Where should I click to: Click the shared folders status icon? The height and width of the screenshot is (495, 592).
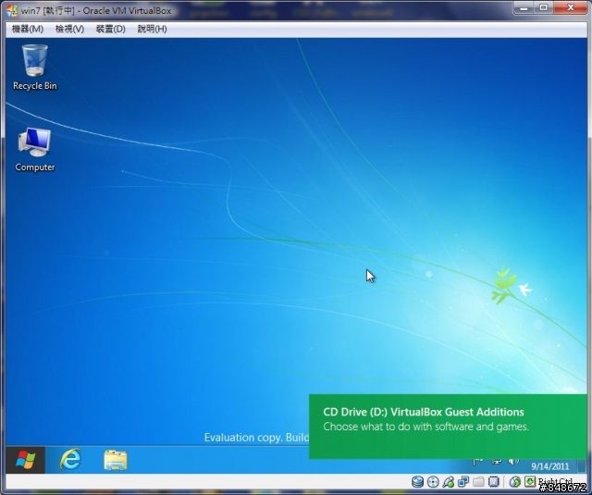(478, 482)
